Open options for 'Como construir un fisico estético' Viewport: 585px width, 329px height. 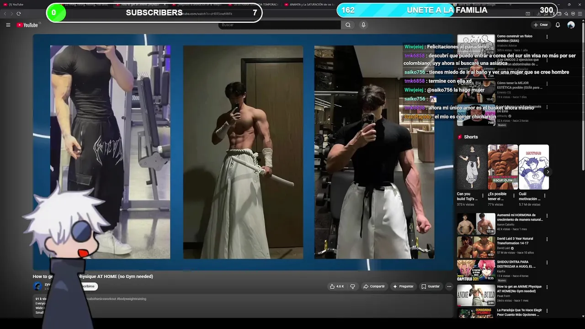pyautogui.click(x=547, y=37)
